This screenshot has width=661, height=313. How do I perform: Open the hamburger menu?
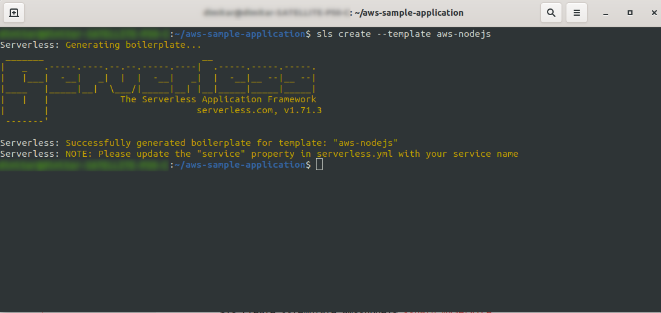click(x=576, y=13)
